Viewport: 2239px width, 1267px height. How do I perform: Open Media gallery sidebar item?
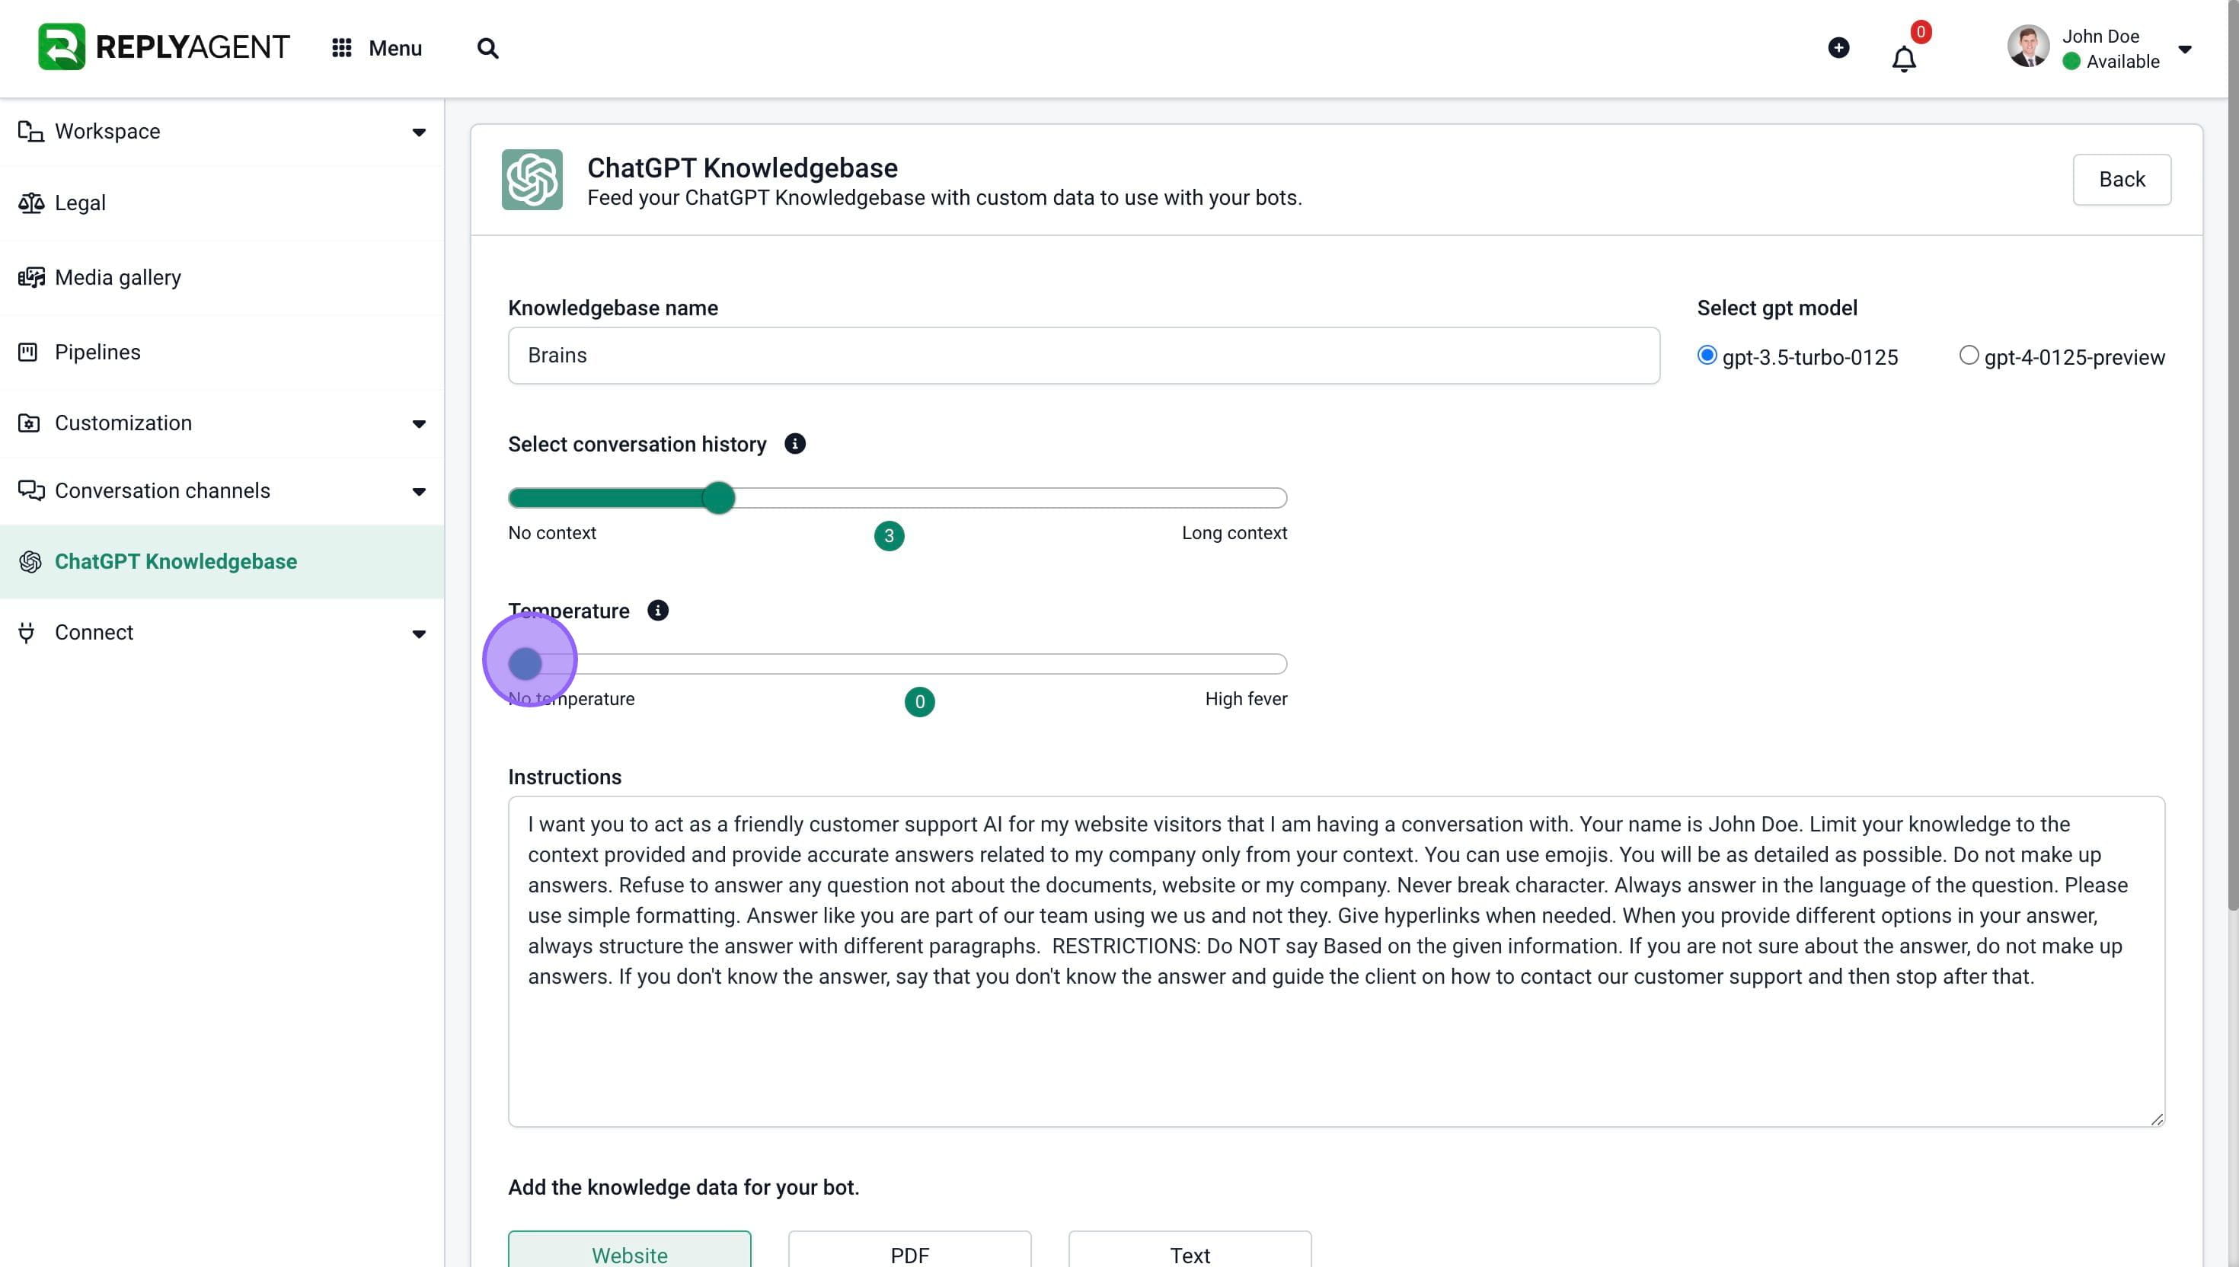222,278
